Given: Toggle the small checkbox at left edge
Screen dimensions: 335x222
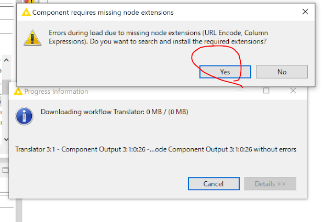Looking at the screenshot, I should (5, 170).
